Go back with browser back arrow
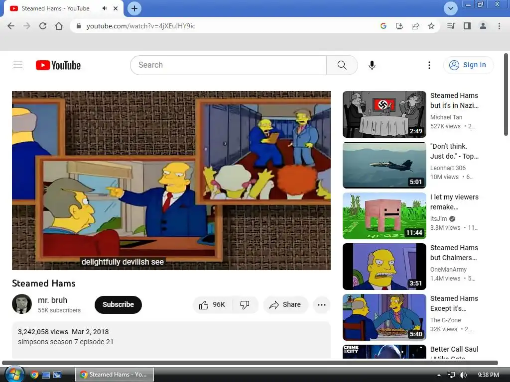The image size is (510, 382). coord(11,26)
